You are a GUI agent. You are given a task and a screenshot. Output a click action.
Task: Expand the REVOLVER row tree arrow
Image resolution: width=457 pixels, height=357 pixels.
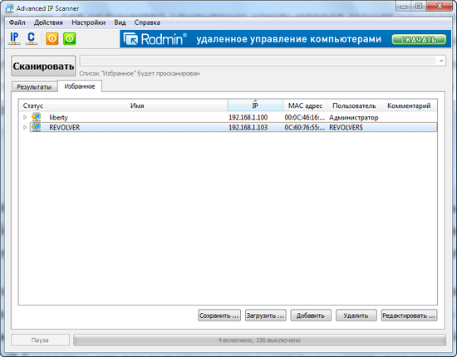[x=25, y=127]
